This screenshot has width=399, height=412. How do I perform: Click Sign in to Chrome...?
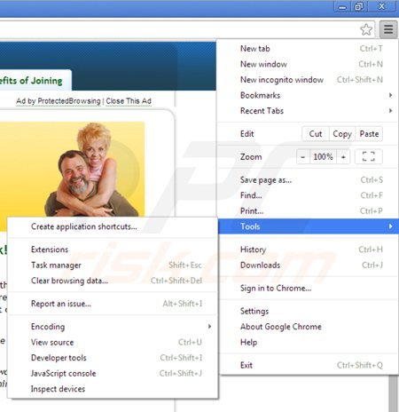(x=308, y=288)
